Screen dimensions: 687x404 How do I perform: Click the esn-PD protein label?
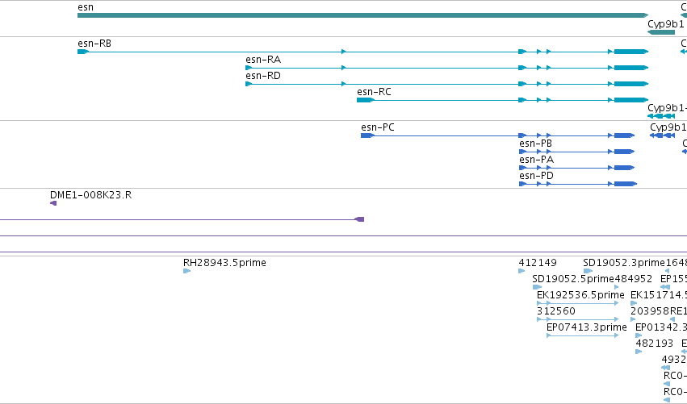pyautogui.click(x=536, y=176)
